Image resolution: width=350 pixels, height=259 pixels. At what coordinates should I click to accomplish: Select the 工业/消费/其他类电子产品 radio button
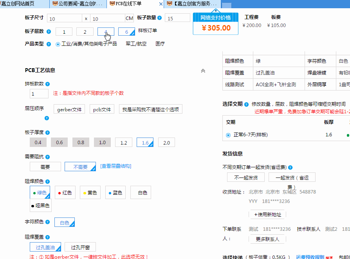point(58,43)
